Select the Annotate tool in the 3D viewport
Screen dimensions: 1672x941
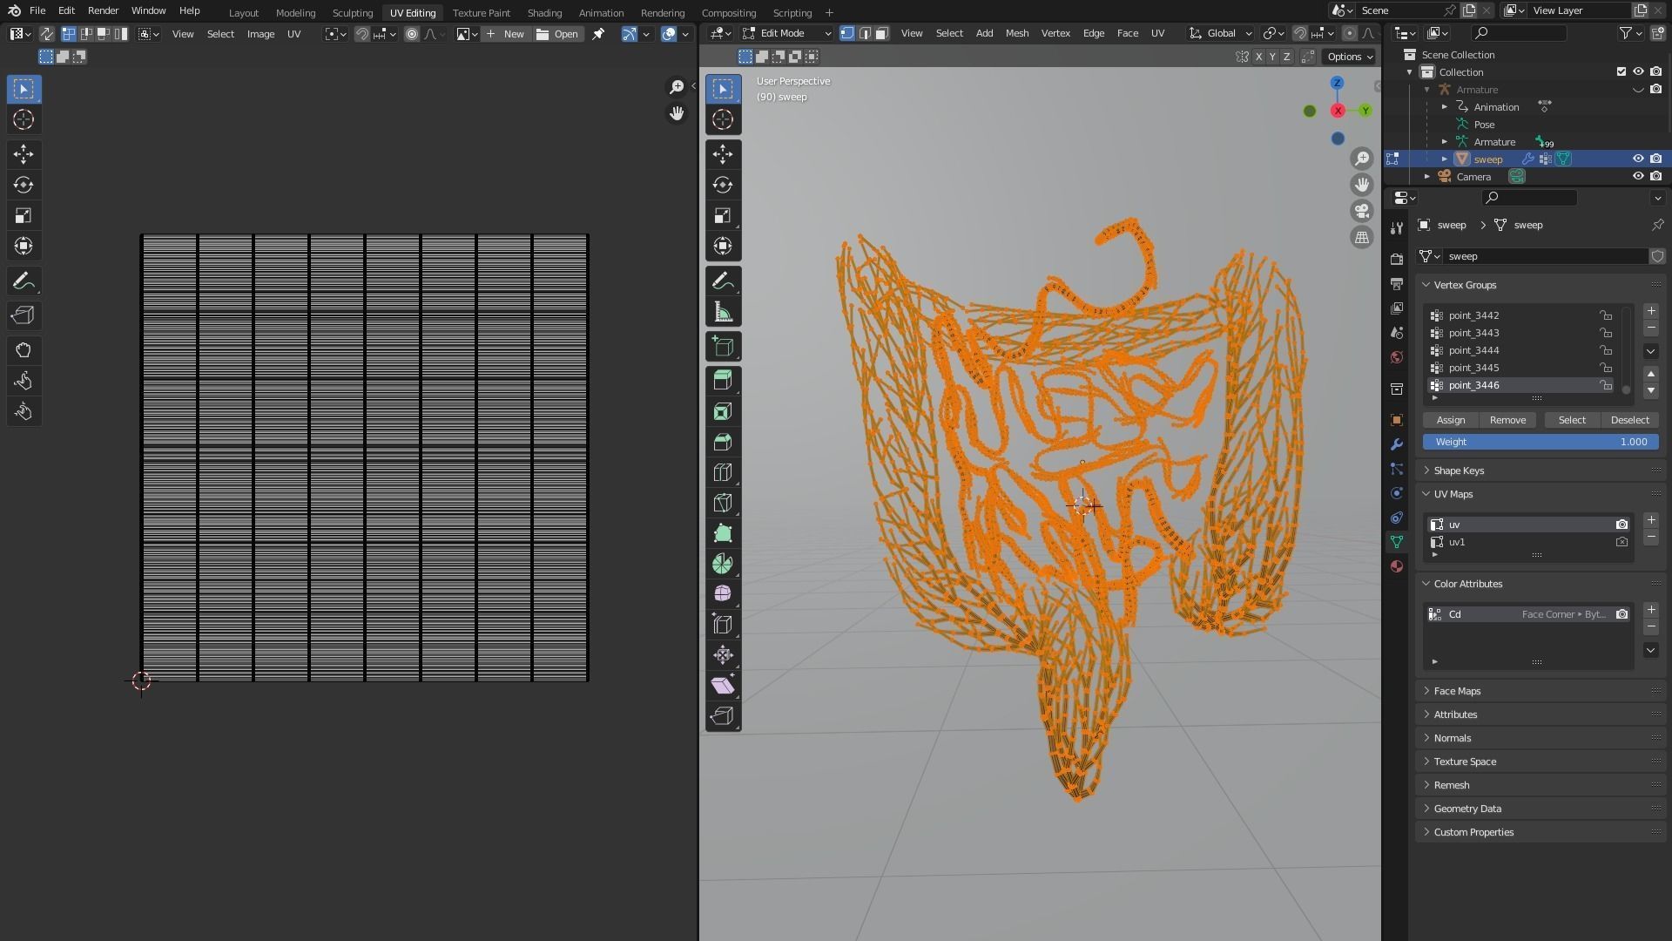tap(722, 281)
